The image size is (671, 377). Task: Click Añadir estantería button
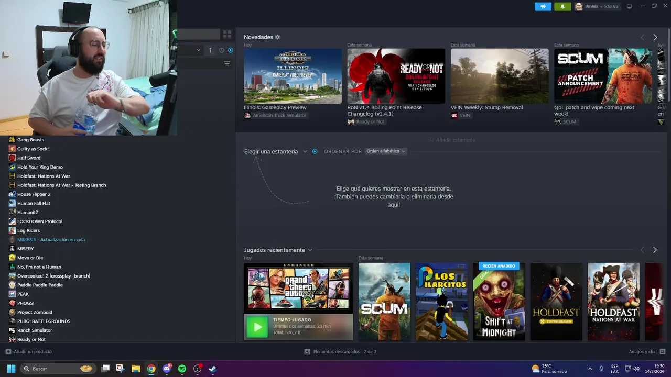451,140
